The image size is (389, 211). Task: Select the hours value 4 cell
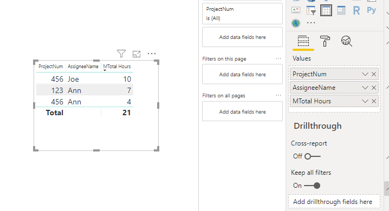pyautogui.click(x=129, y=102)
